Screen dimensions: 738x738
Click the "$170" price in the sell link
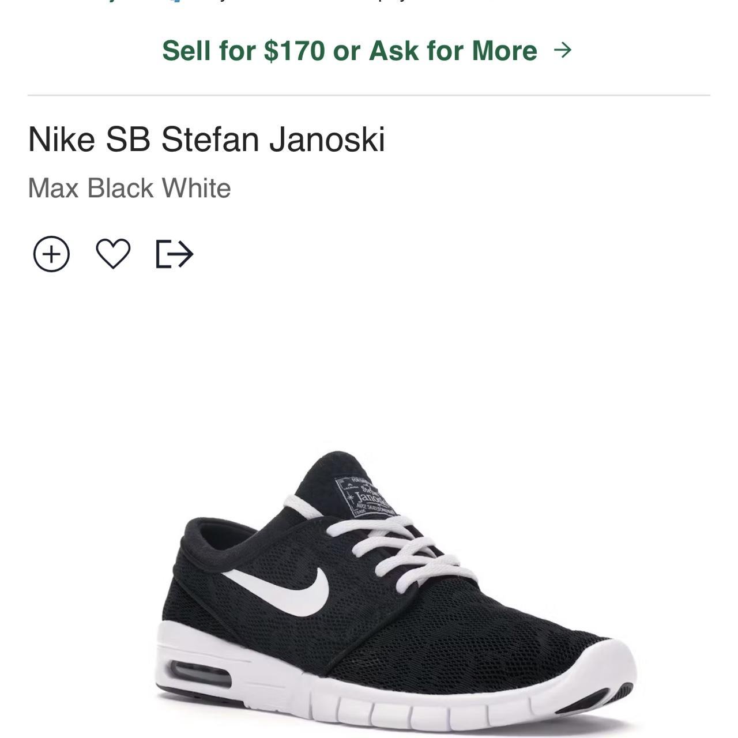294,51
